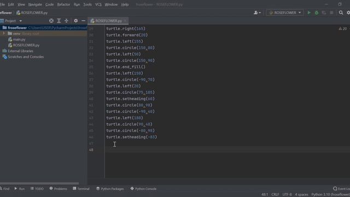Open the Run menu
The height and width of the screenshot is (197, 350).
[77, 4]
